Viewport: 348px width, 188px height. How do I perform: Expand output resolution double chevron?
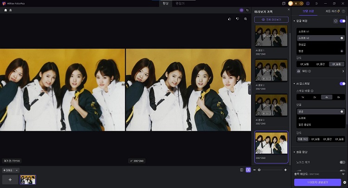[x=343, y=174]
